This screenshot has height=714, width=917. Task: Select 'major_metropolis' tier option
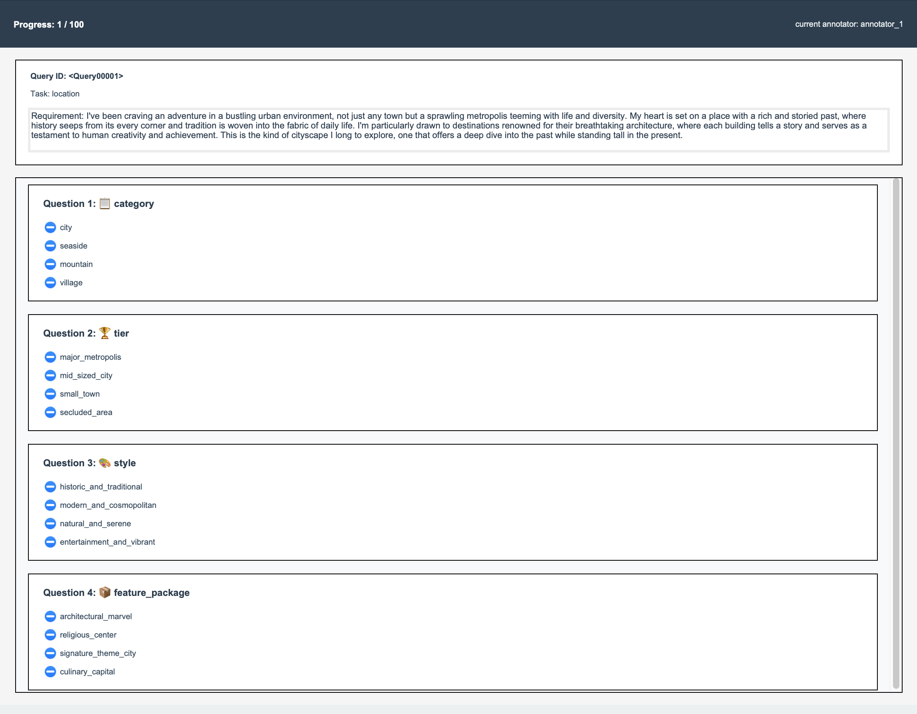pyautogui.click(x=50, y=357)
